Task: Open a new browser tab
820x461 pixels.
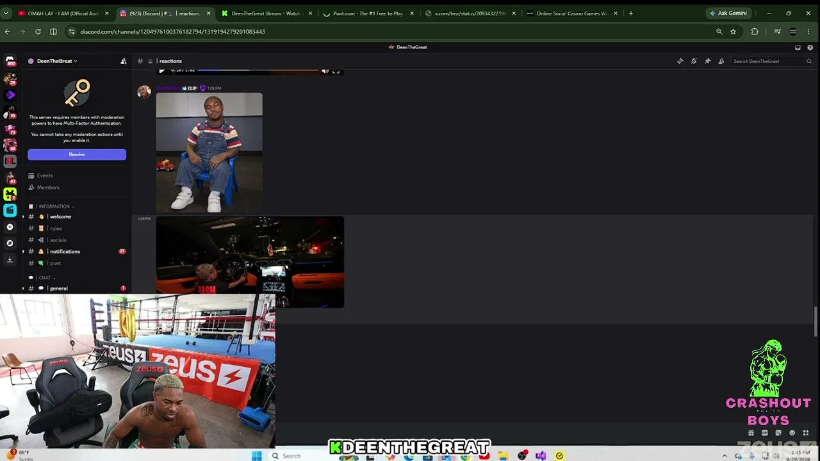Action: coord(631,13)
